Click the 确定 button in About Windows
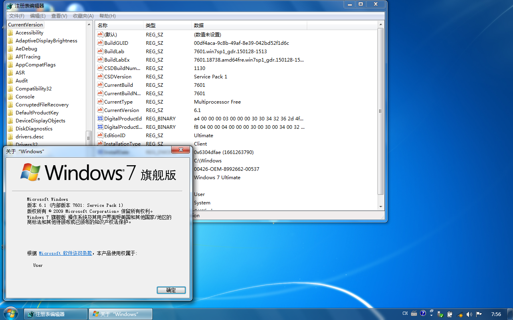This screenshot has width=513, height=320. coord(171,290)
